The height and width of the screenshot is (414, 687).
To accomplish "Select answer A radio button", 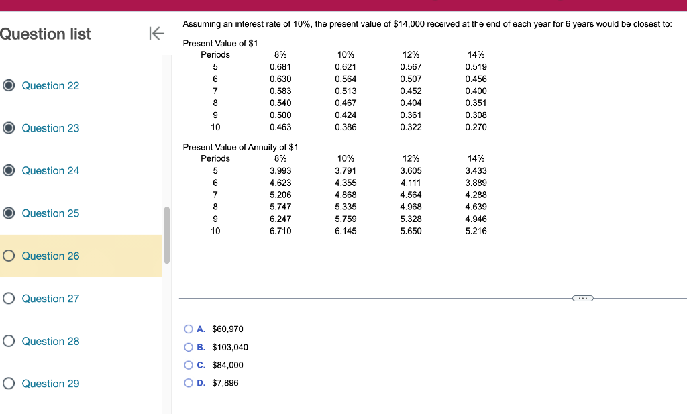I will coord(189,329).
